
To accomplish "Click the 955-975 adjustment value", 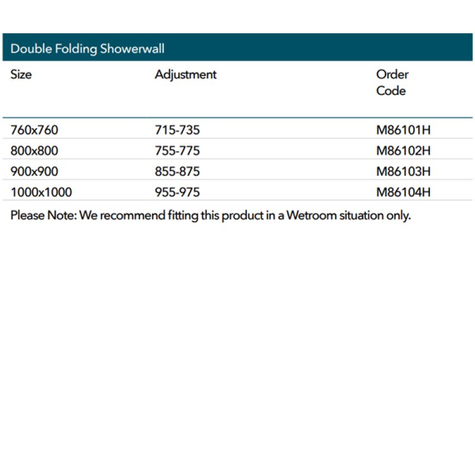I will coord(178,192).
